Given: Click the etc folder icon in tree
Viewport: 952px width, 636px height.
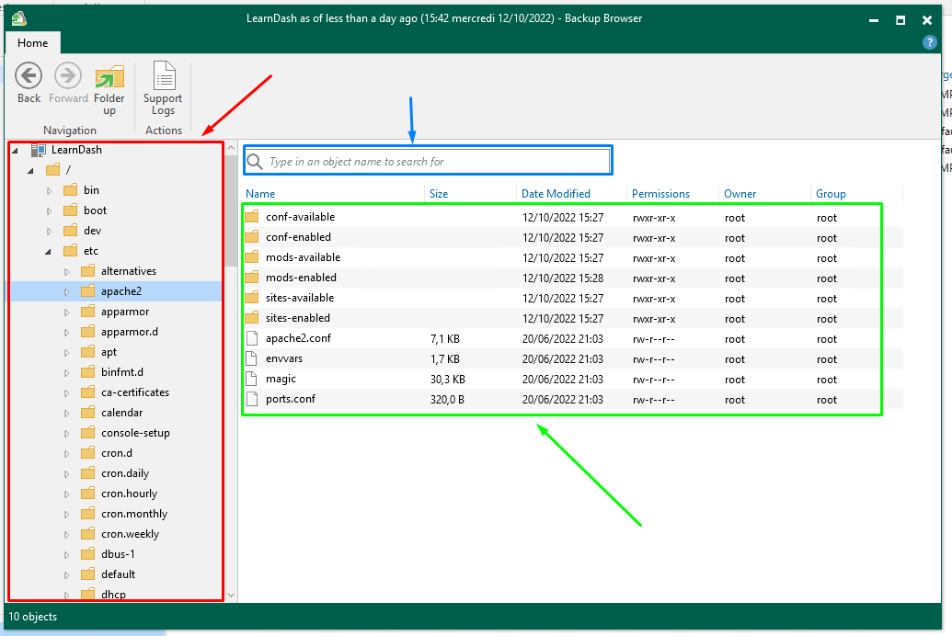Looking at the screenshot, I should coord(71,251).
